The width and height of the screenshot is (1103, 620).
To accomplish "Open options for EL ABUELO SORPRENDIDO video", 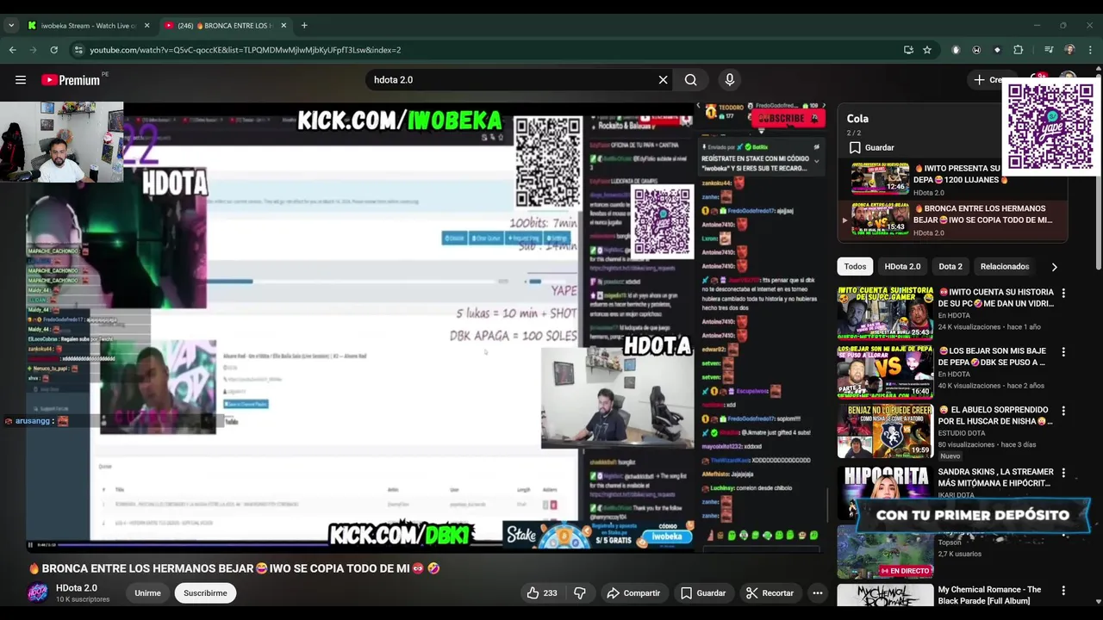I will (1063, 411).
